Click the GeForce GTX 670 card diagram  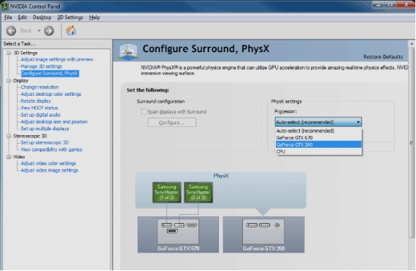click(x=178, y=234)
